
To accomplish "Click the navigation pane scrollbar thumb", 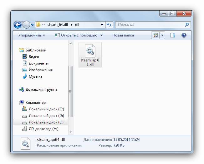I will click(71, 91).
